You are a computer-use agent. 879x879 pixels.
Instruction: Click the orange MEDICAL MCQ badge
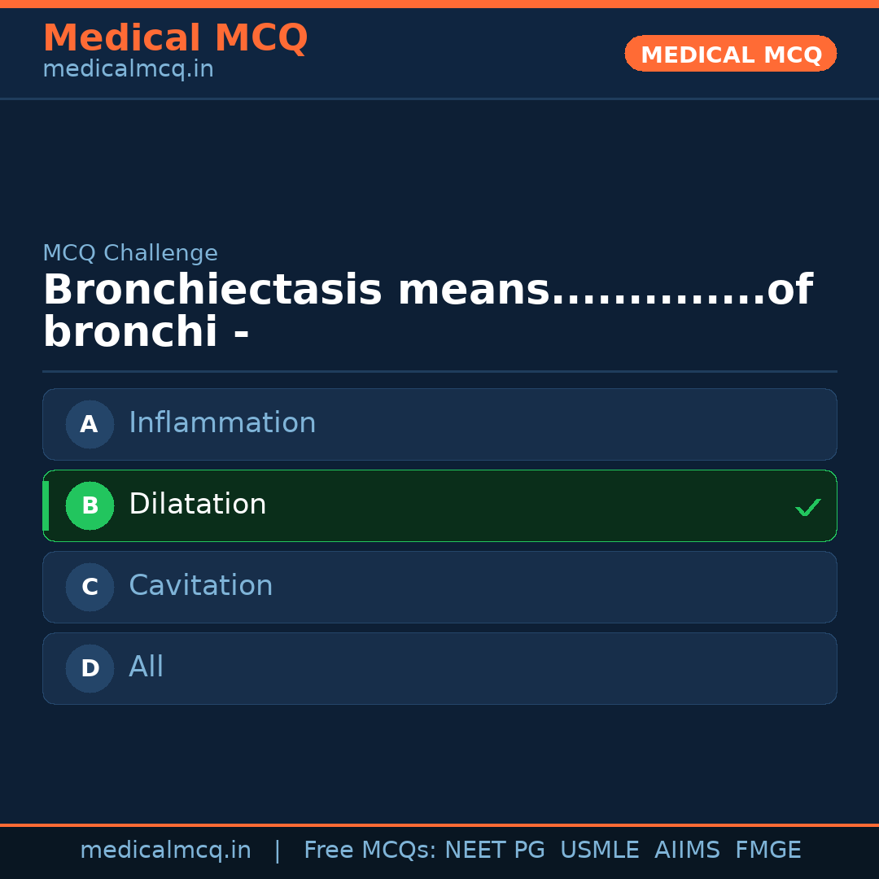(x=730, y=54)
